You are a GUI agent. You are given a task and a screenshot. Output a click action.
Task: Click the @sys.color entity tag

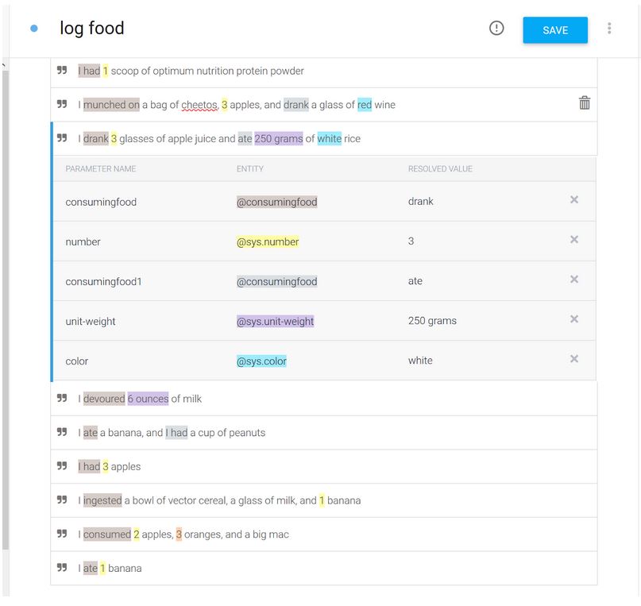tap(261, 361)
